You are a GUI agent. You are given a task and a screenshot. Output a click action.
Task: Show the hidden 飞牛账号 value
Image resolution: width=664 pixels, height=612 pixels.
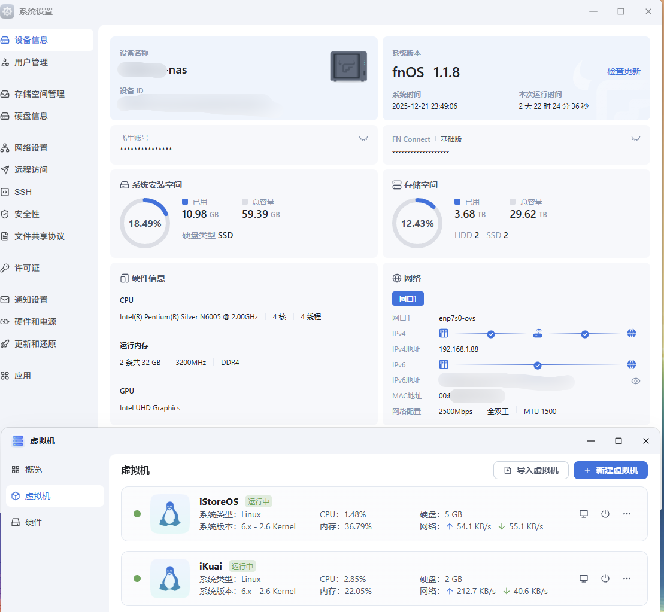point(363,139)
